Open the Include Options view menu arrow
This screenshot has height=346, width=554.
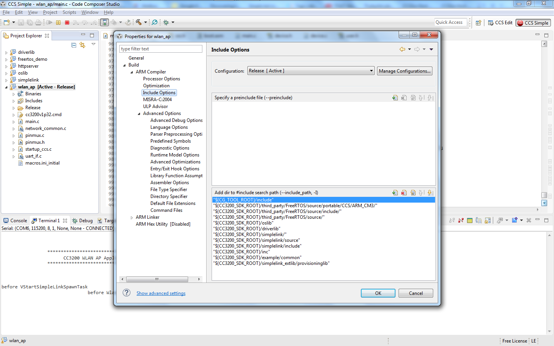click(431, 49)
